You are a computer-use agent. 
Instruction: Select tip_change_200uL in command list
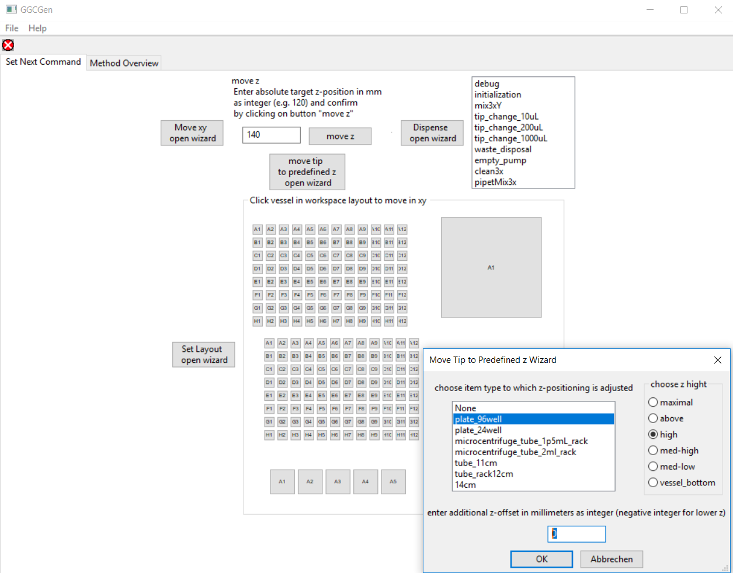pos(508,127)
